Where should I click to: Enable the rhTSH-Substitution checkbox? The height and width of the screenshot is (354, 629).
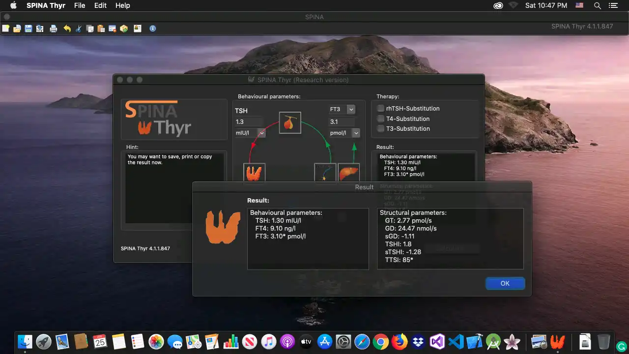tap(380, 108)
